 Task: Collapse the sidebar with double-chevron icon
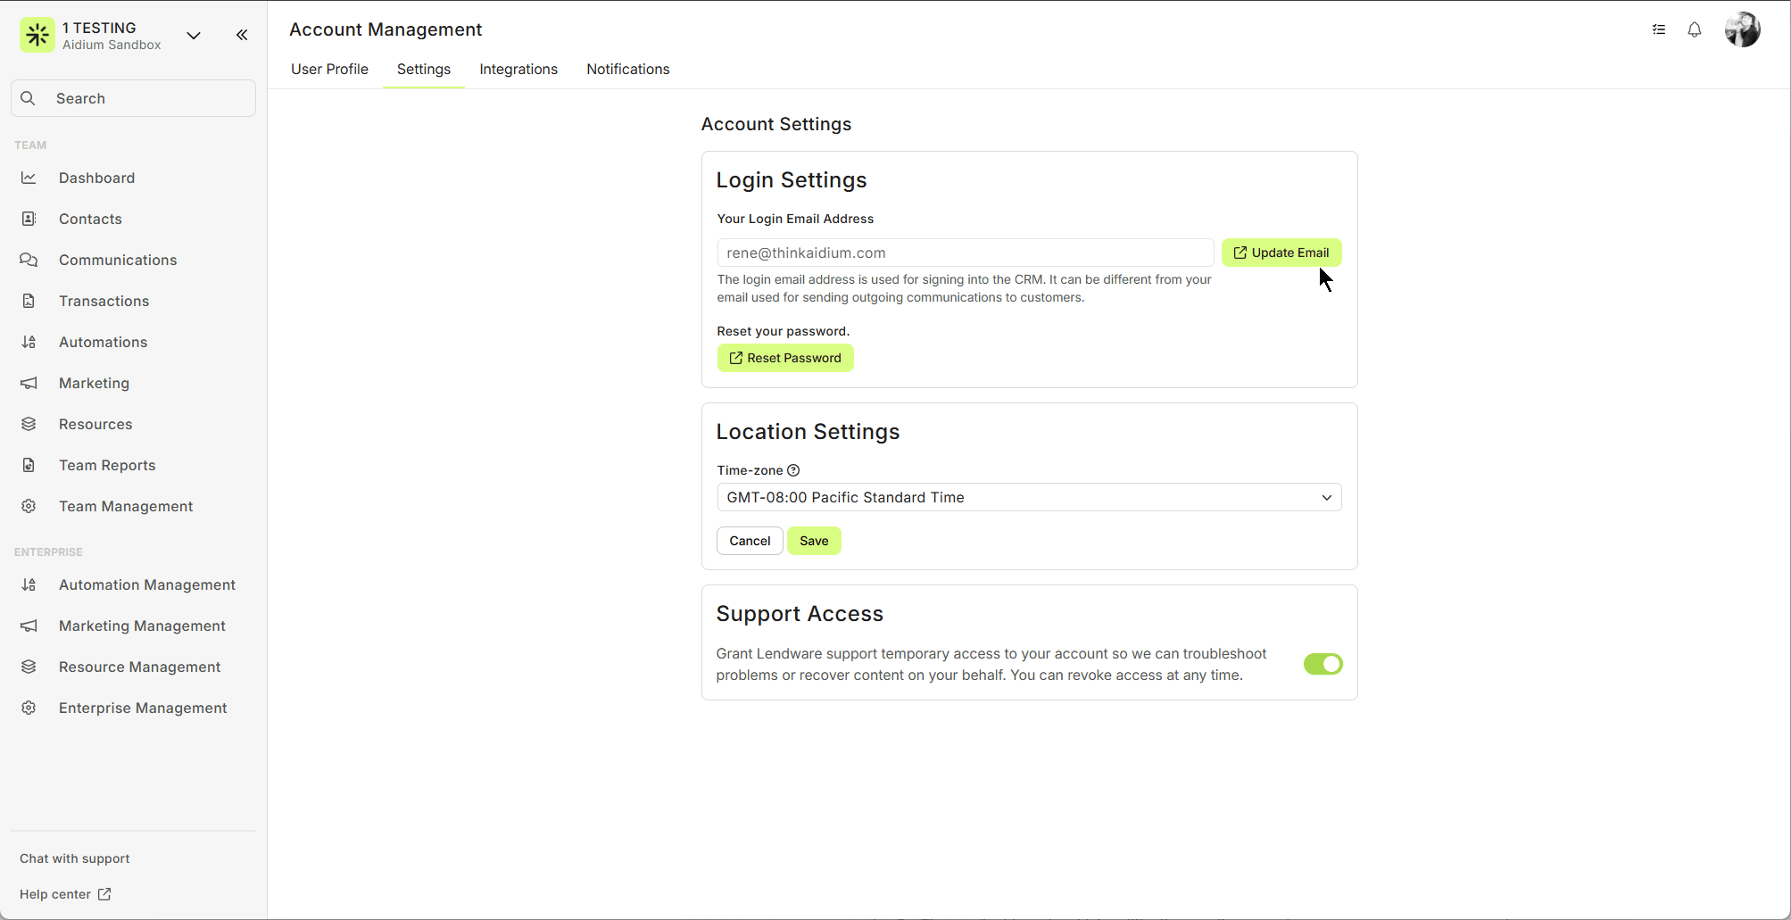(242, 36)
